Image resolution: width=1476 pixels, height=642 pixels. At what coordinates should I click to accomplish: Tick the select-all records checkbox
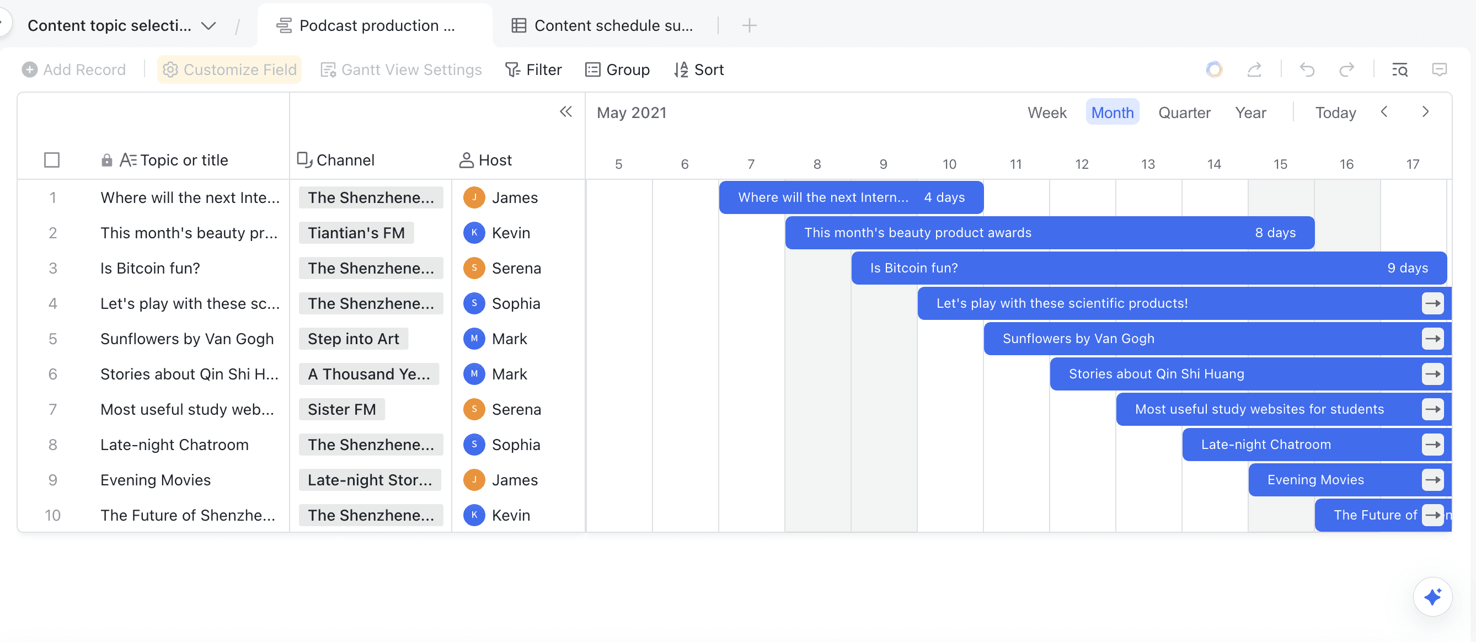coord(51,160)
